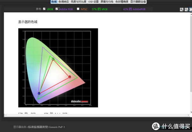
Task: Click the "Generic PnP-1" monitor name text
Action: 57,127
